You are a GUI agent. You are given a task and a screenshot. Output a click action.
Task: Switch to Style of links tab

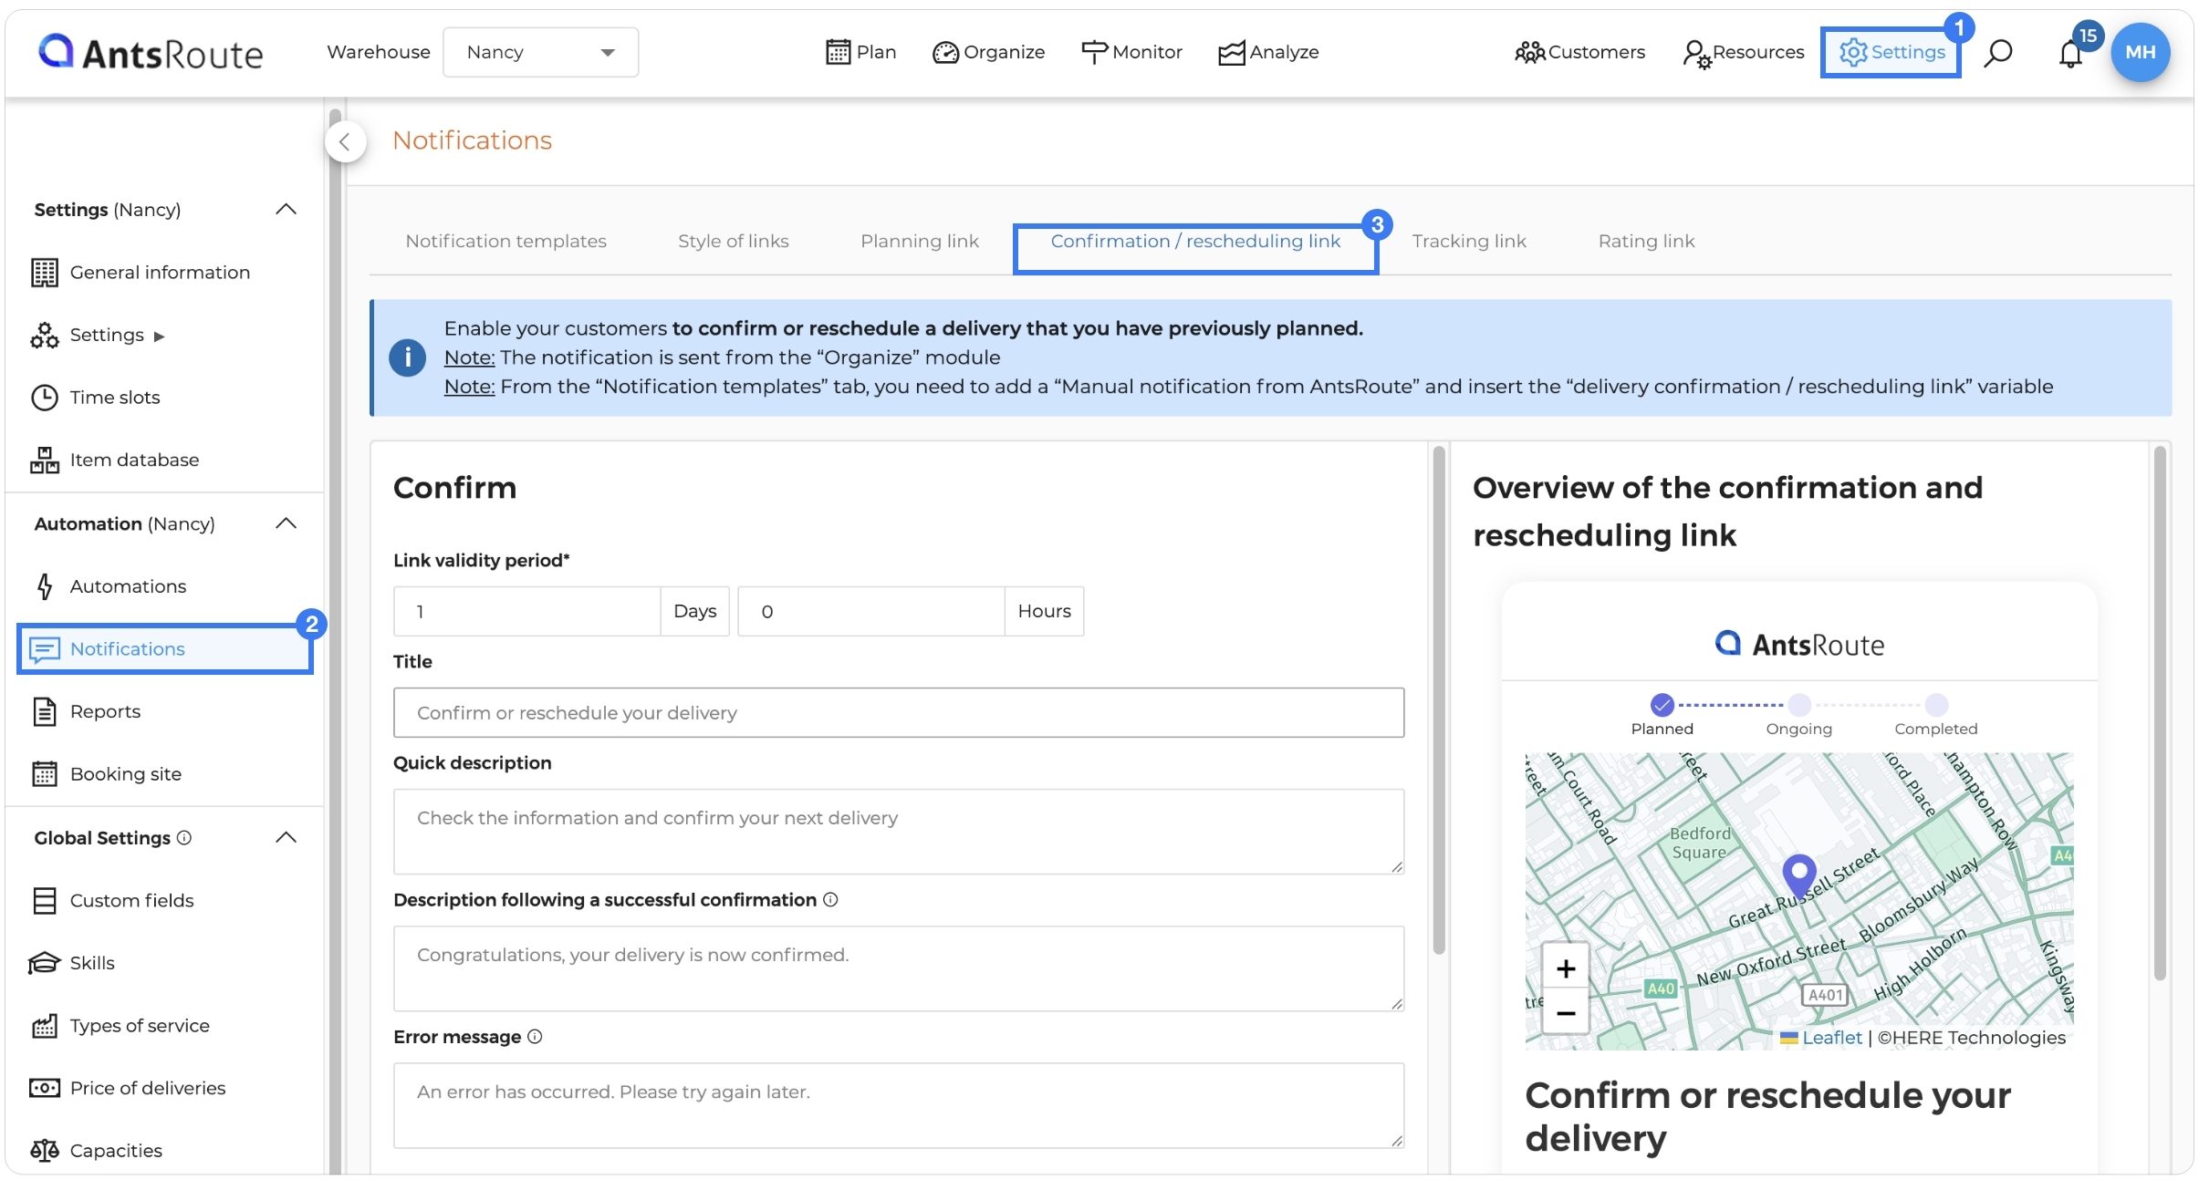[x=733, y=241]
